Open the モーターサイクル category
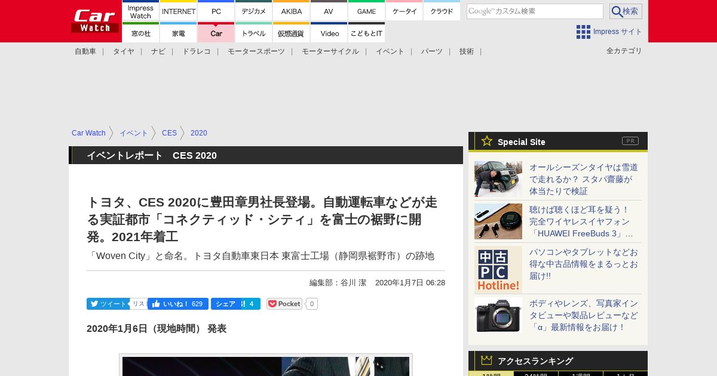This screenshot has height=376, width=717. [330, 51]
